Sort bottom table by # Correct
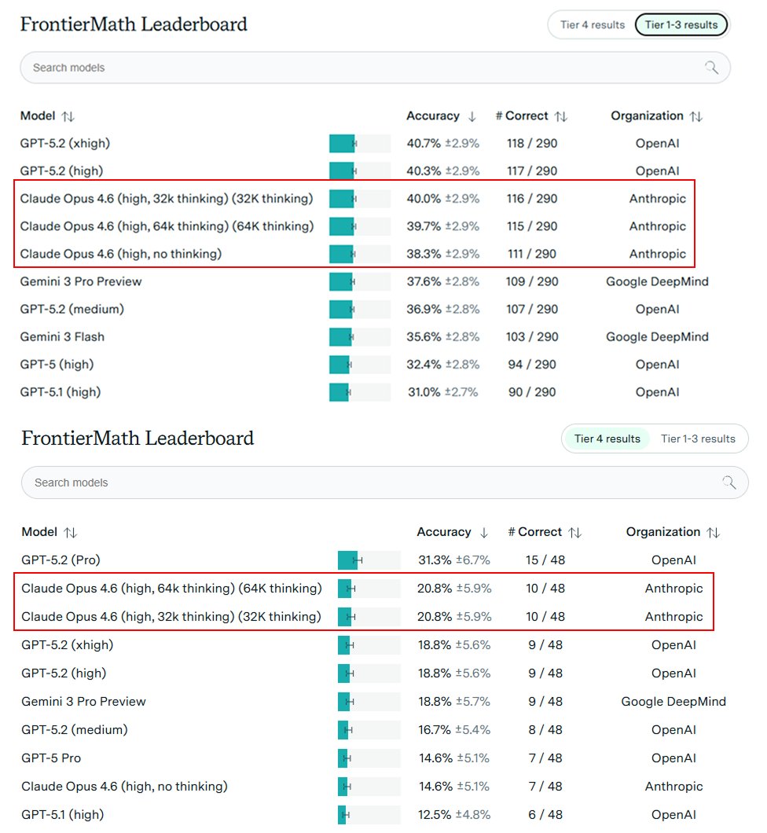Screen dimensions: 767x833 tap(576, 532)
